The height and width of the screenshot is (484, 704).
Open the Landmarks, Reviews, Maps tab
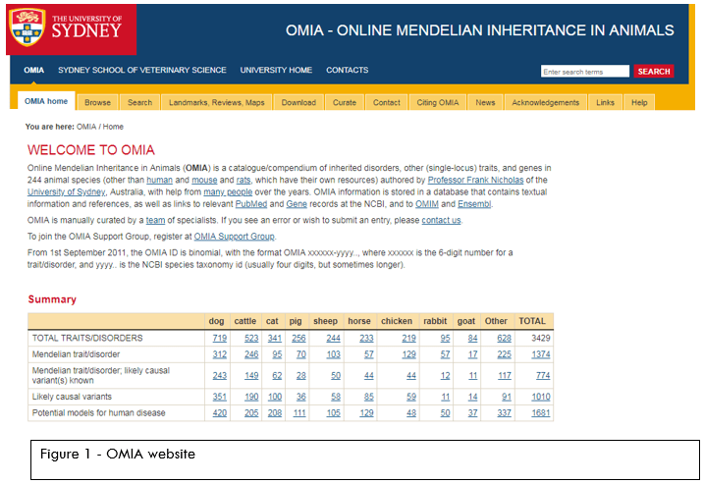tap(216, 102)
